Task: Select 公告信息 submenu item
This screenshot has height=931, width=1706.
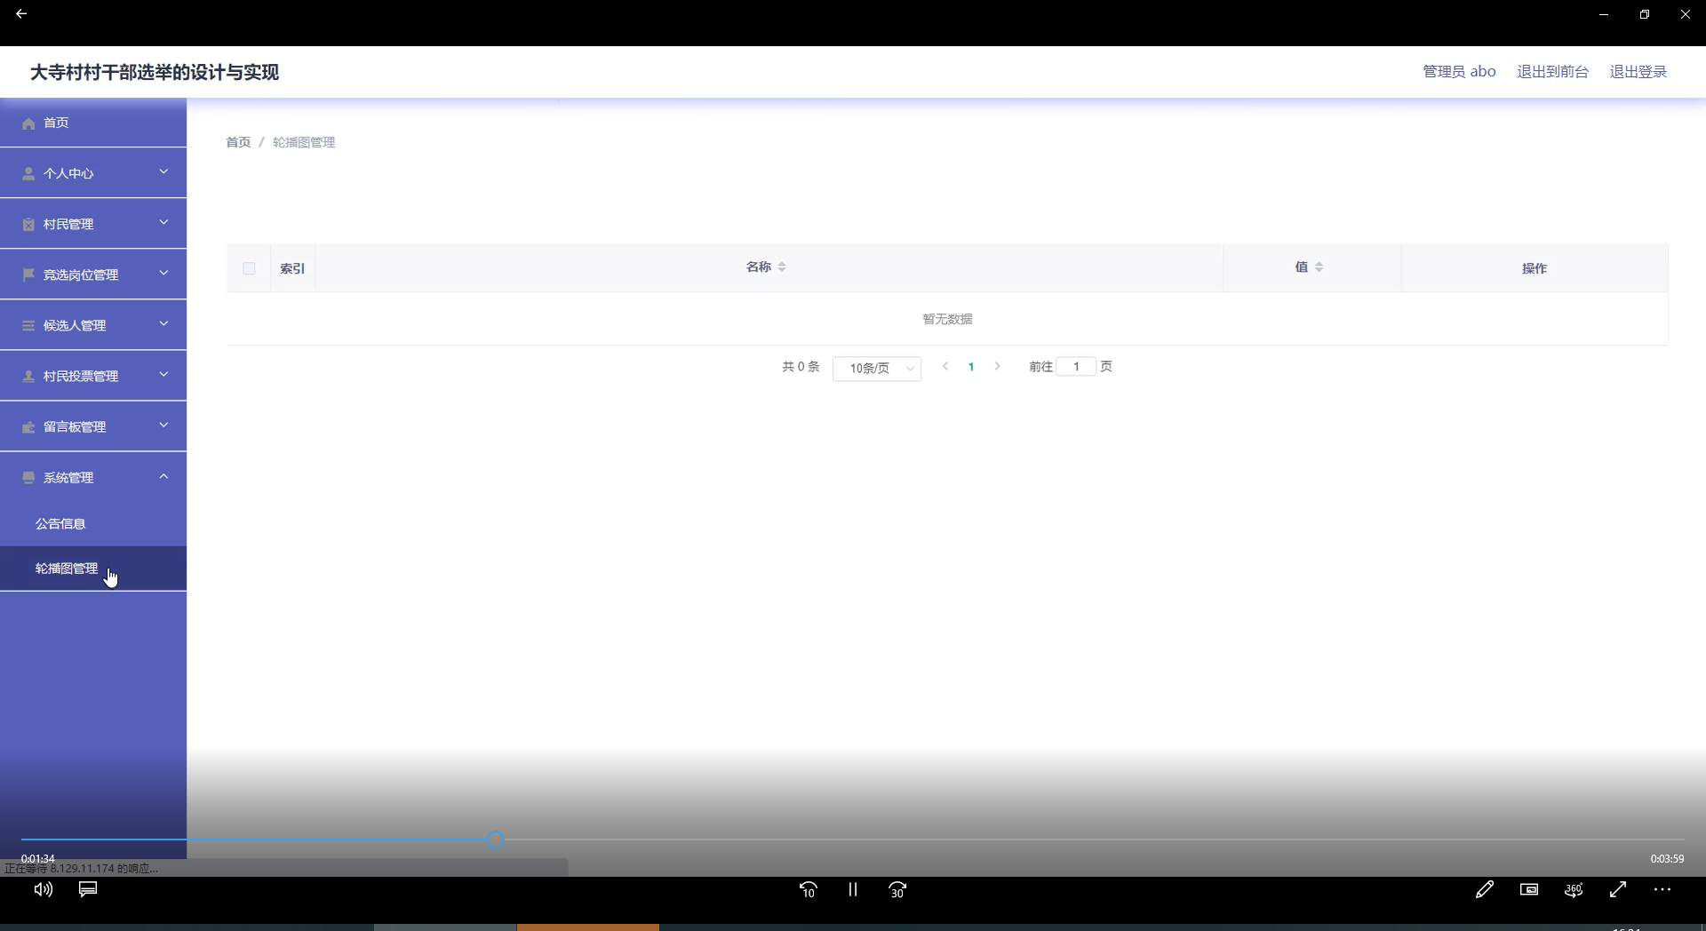Action: click(93, 524)
